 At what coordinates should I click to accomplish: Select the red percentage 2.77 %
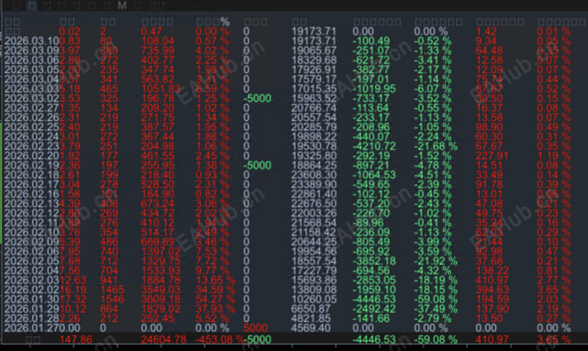(x=553, y=280)
